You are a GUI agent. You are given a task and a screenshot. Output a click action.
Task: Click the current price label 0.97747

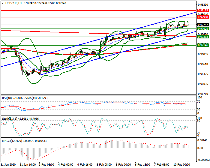[203, 25]
